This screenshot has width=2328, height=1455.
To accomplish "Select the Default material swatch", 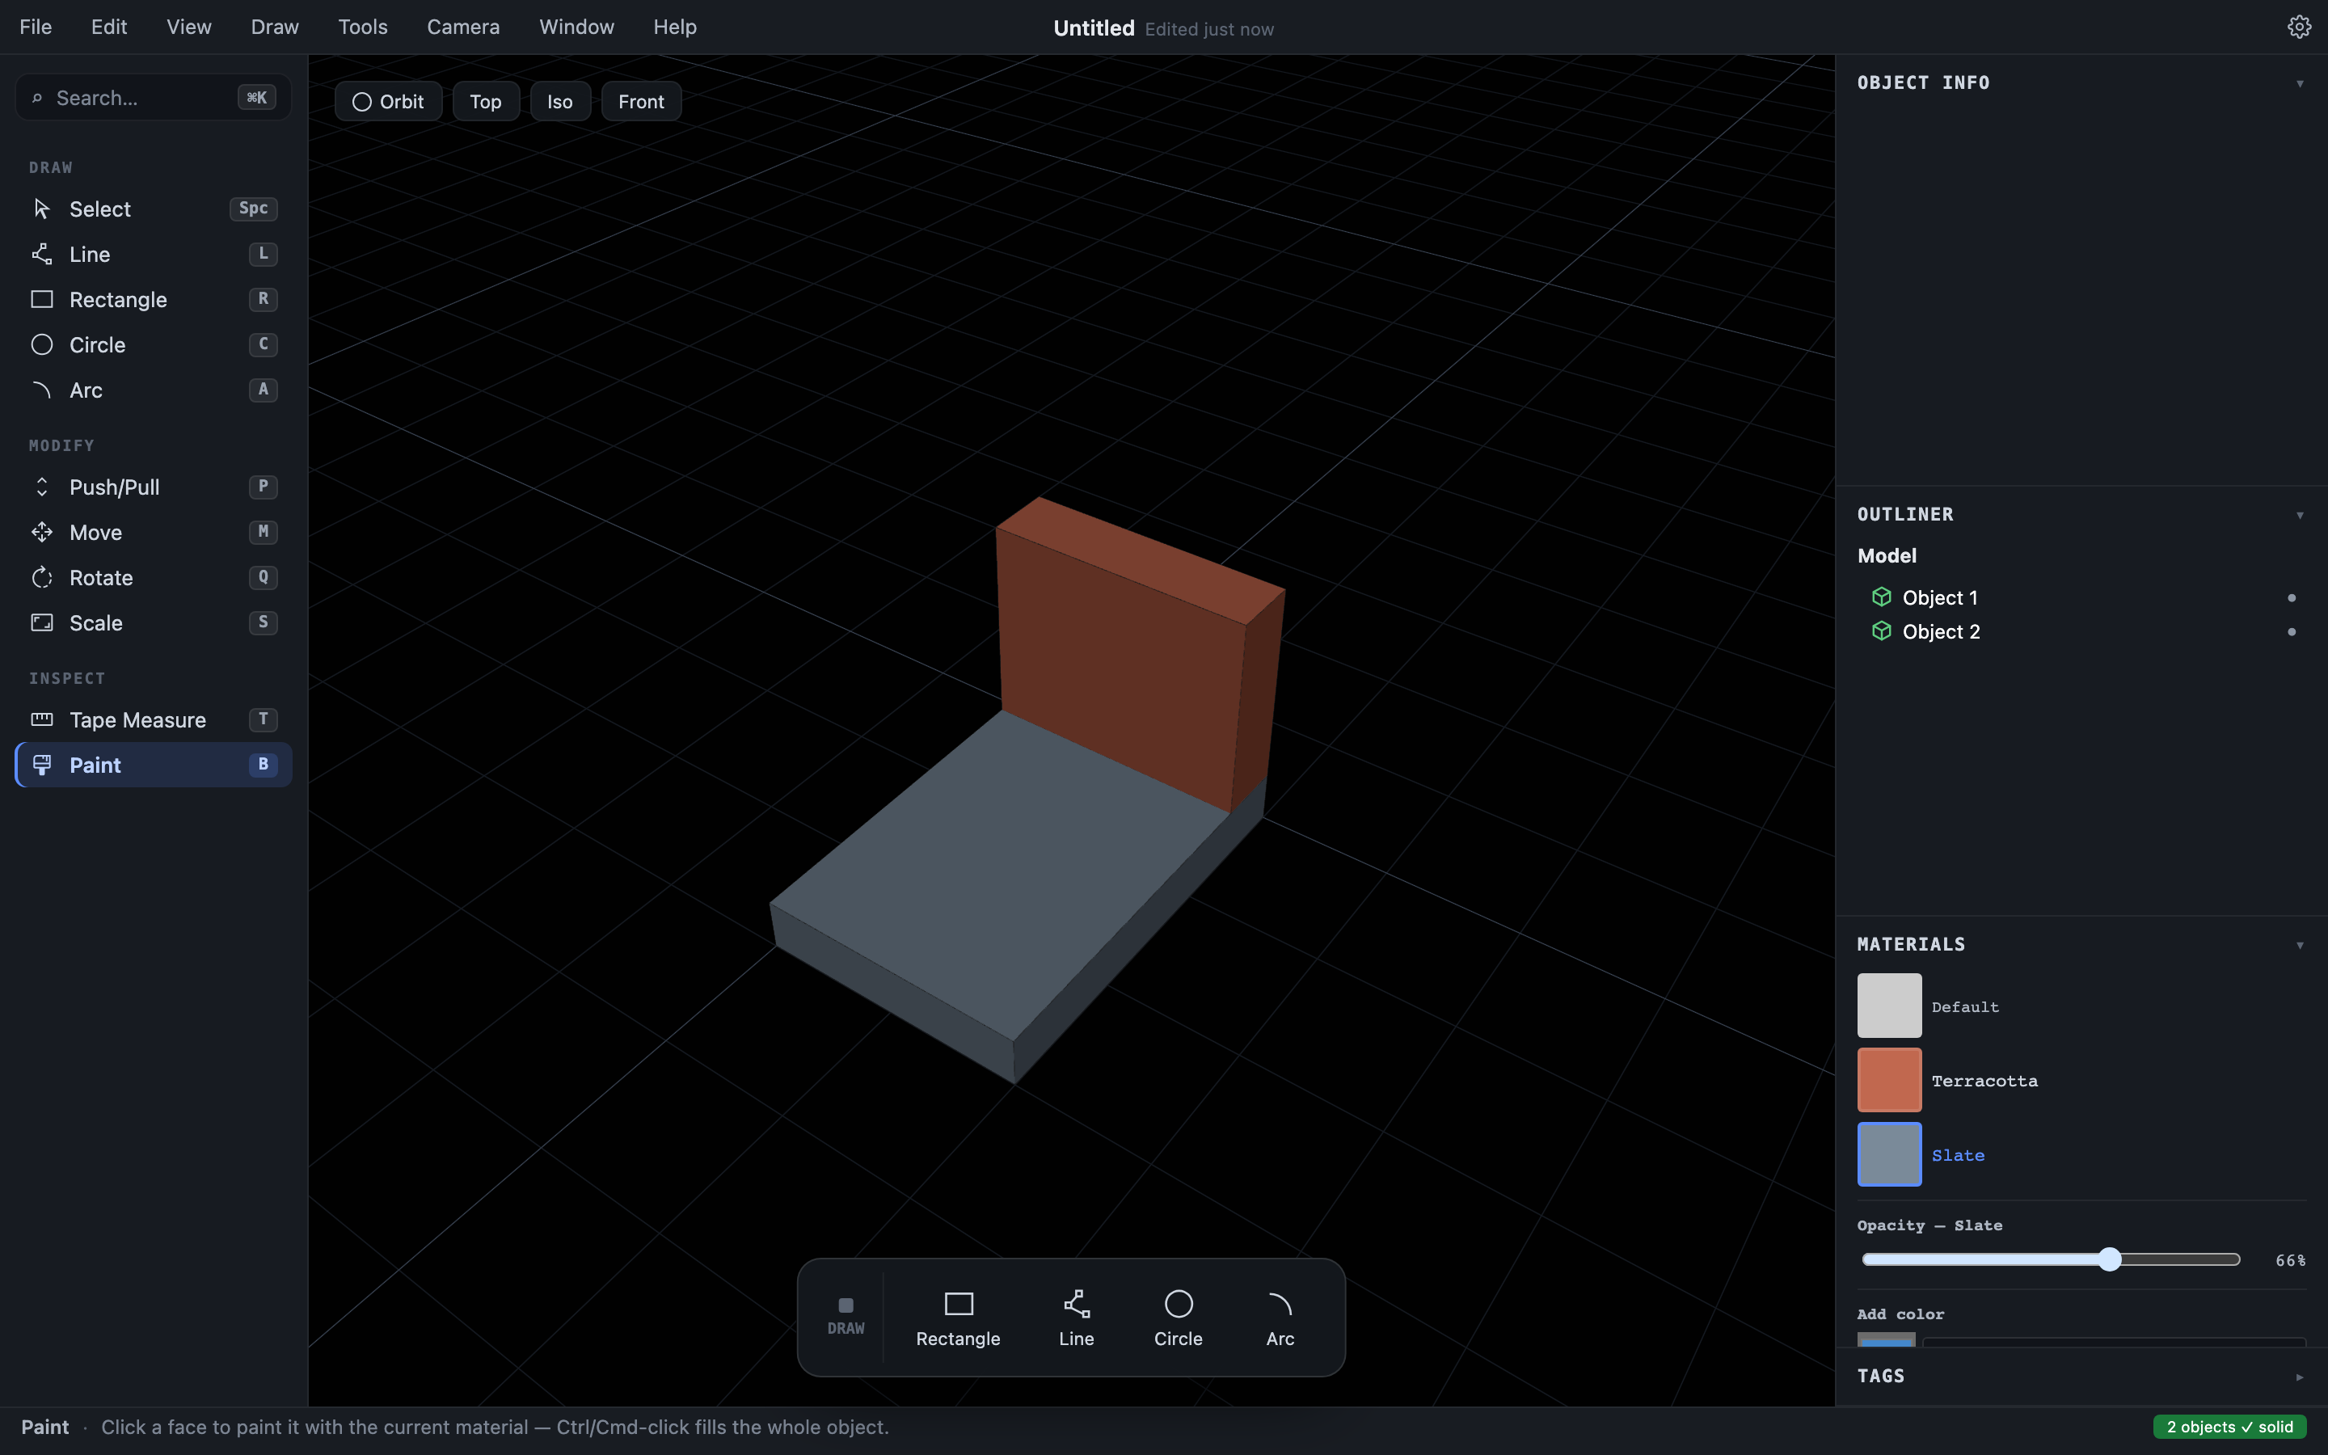I will coord(1889,1006).
